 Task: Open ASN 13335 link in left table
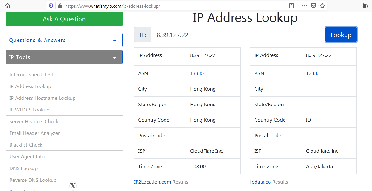point(197,73)
